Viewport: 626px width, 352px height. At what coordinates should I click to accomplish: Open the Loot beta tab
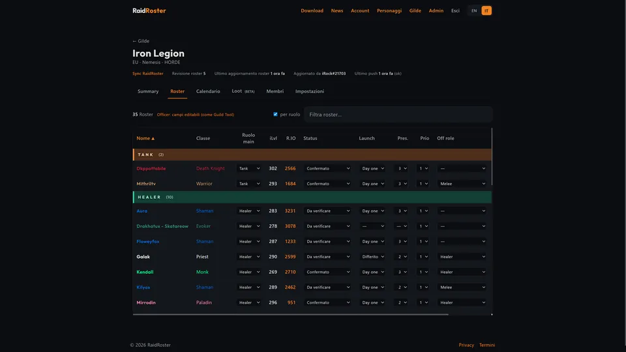243,91
